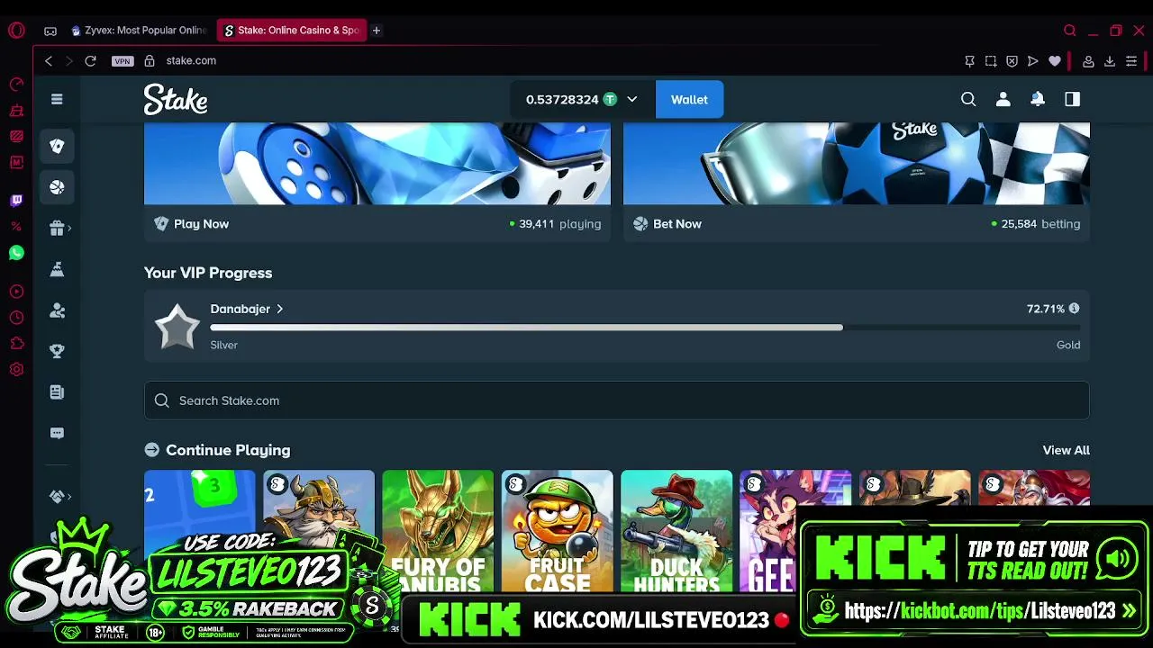Click the 72.71% VIP progress value
Image resolution: width=1153 pixels, height=648 pixels.
pos(1046,309)
